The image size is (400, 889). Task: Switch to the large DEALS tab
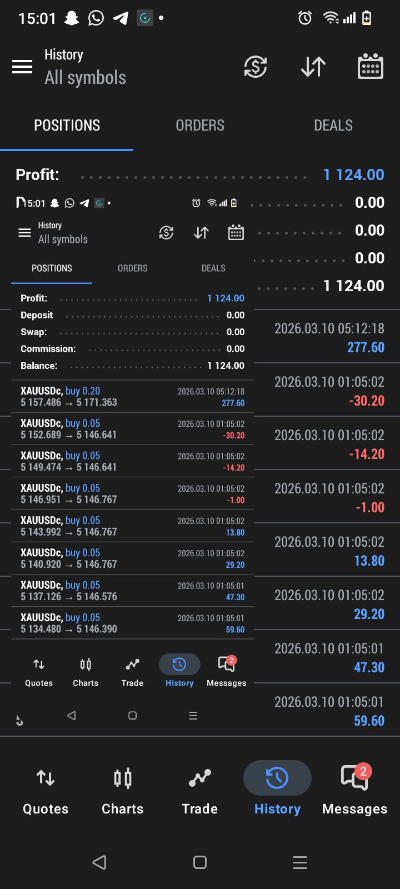333,126
